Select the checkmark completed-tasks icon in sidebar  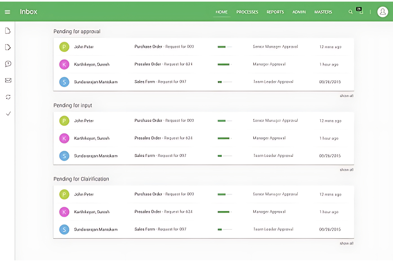tap(8, 113)
